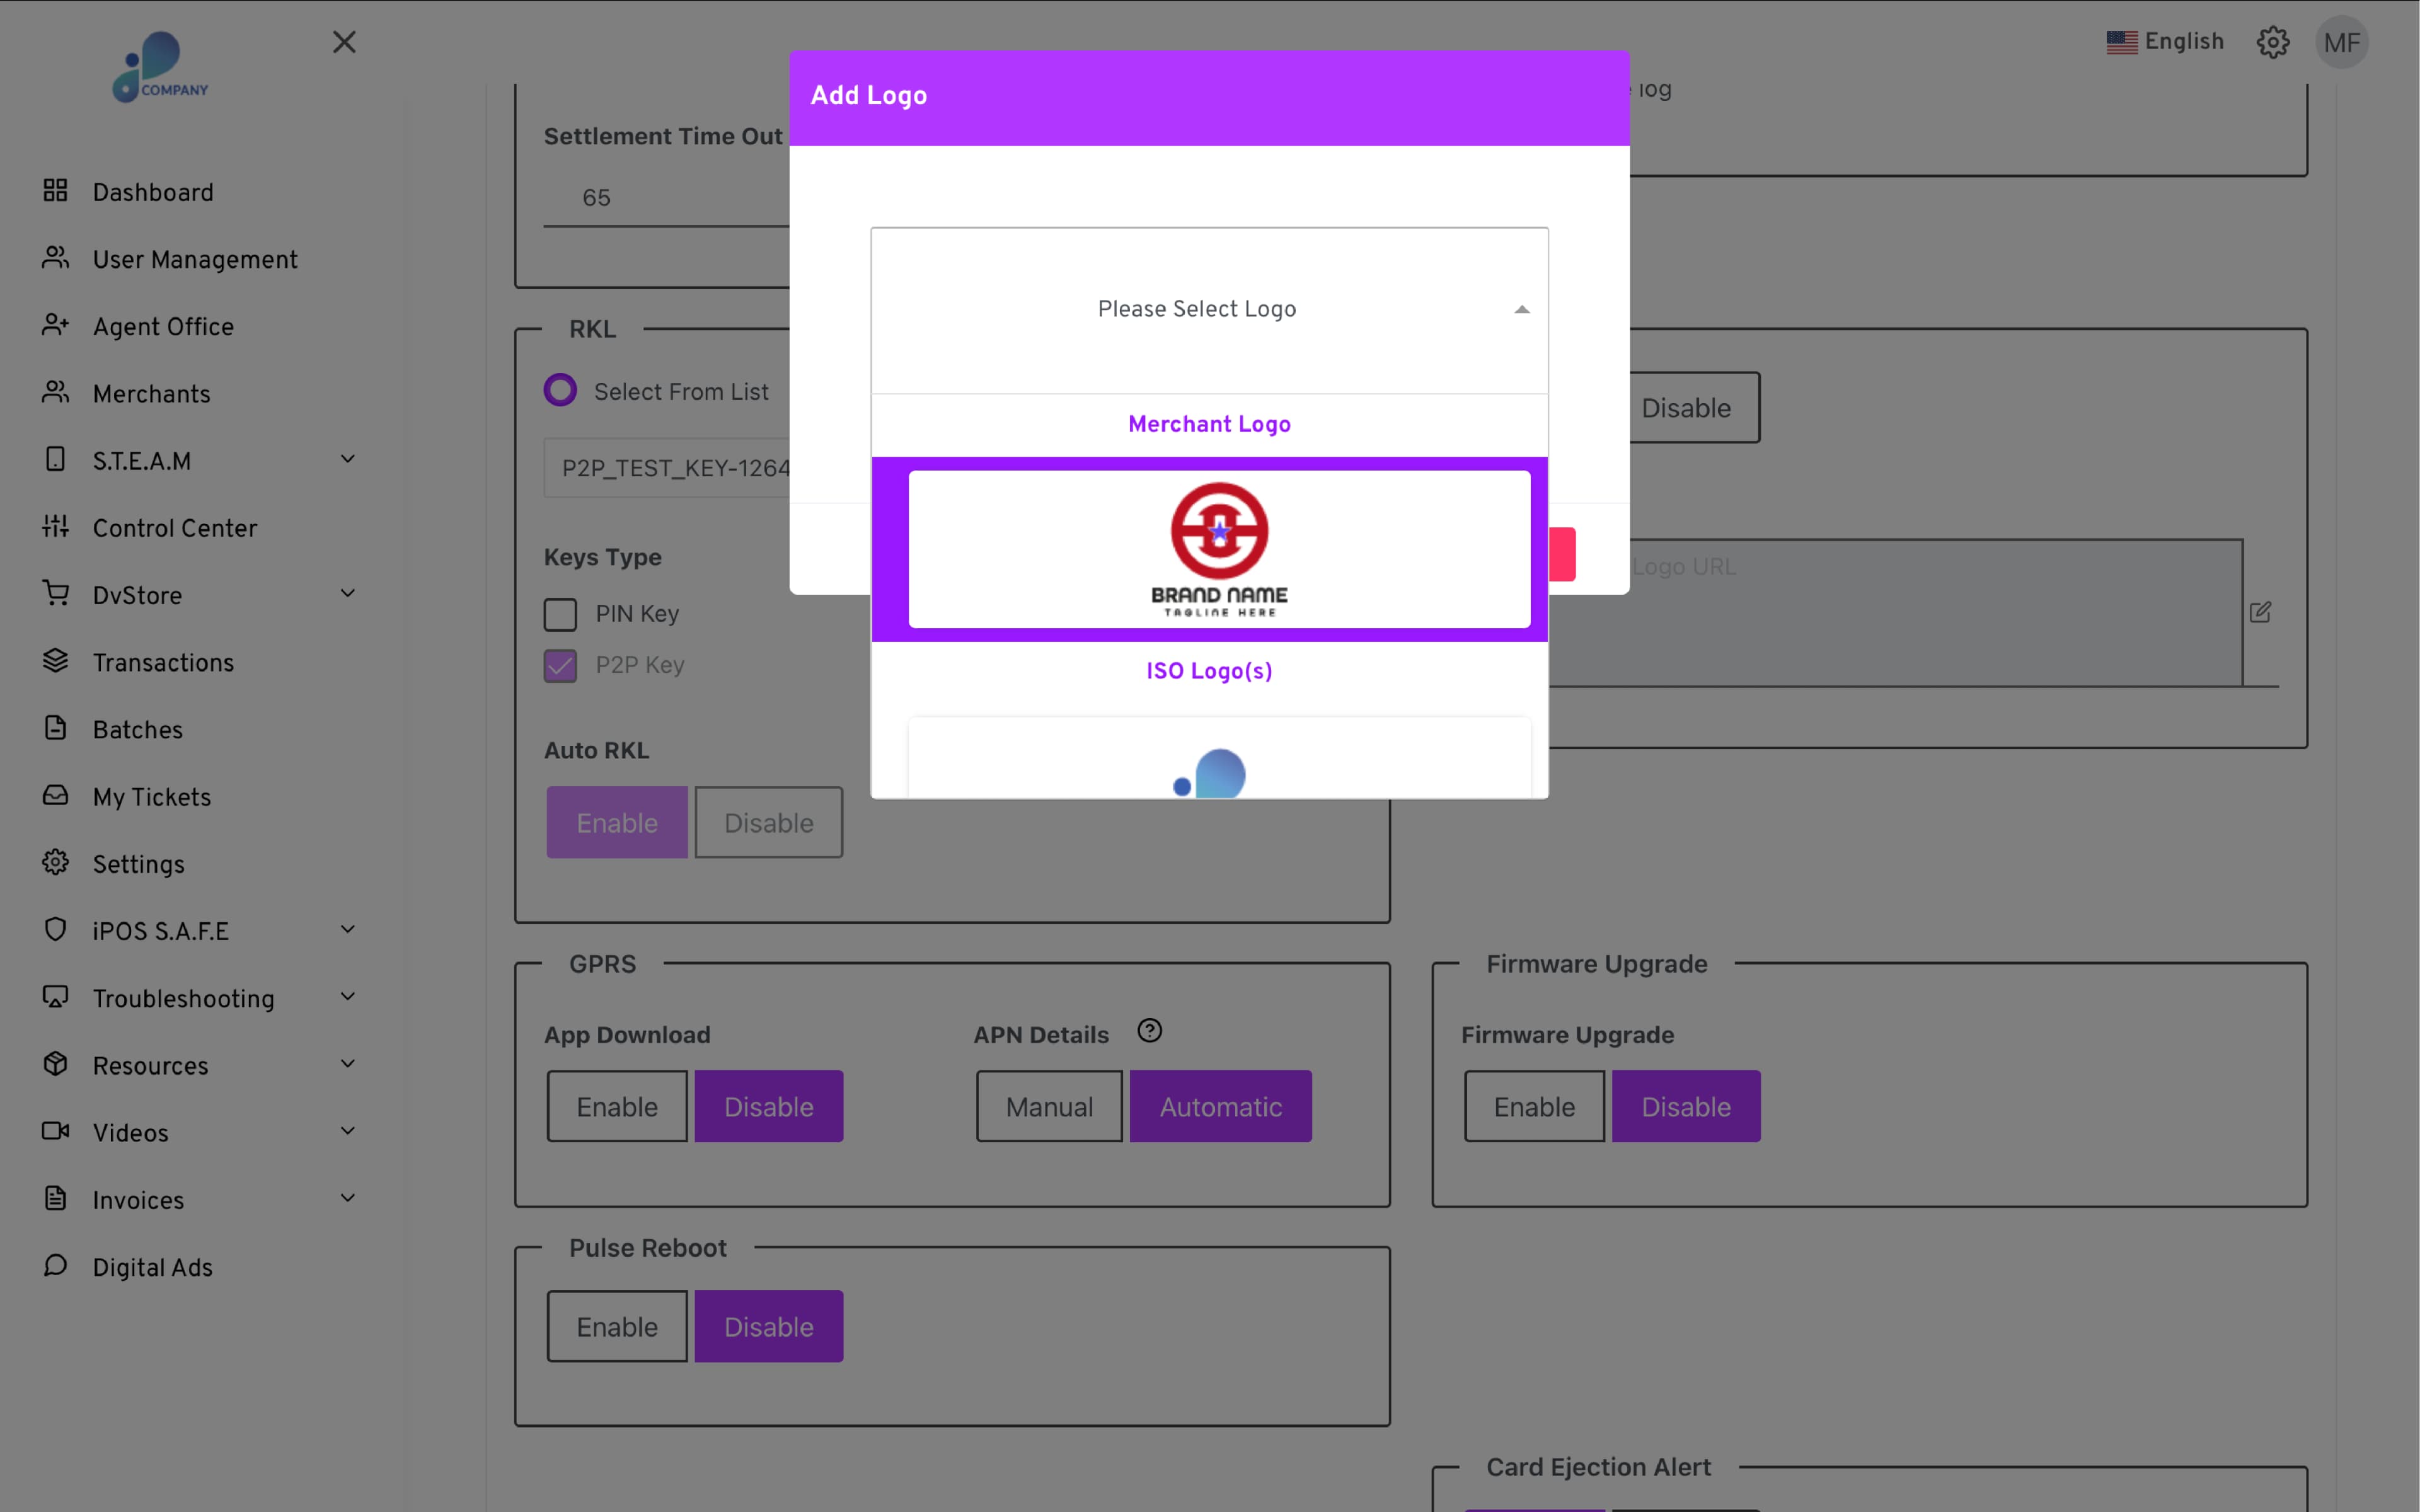Click the Dashboard grid icon
This screenshot has height=1512, width=2420.
click(55, 190)
